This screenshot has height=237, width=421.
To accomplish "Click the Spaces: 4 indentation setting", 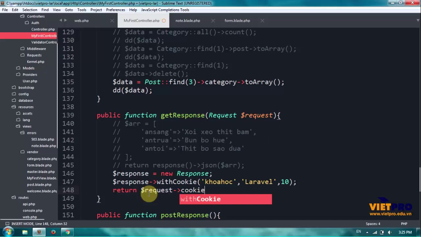I will pos(373,224).
